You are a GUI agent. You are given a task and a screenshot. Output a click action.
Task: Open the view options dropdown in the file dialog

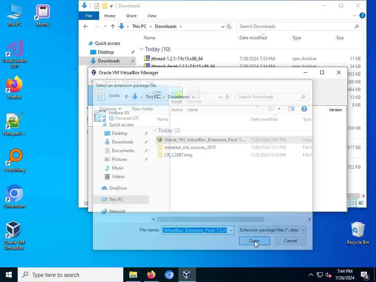click(279, 109)
